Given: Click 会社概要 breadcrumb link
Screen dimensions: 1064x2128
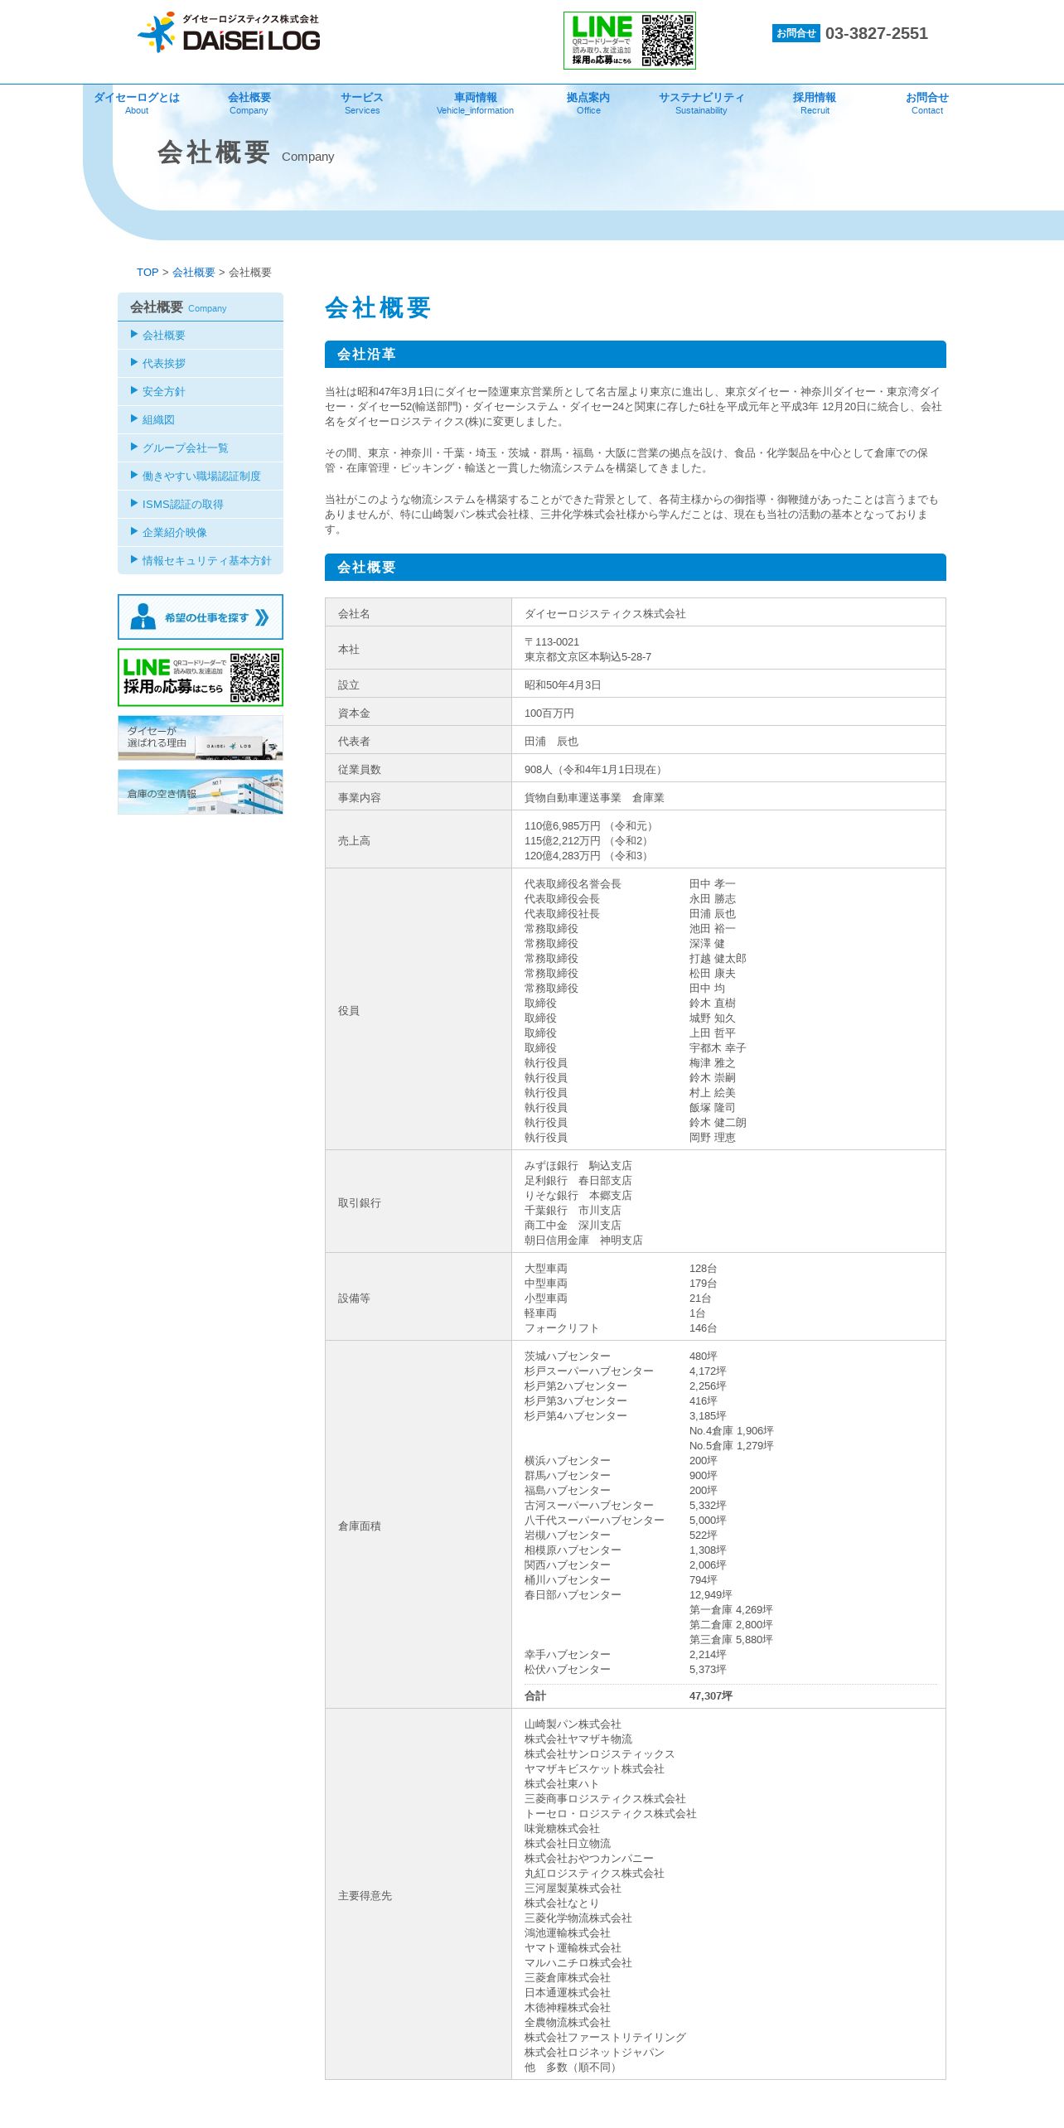Looking at the screenshot, I should (x=194, y=272).
